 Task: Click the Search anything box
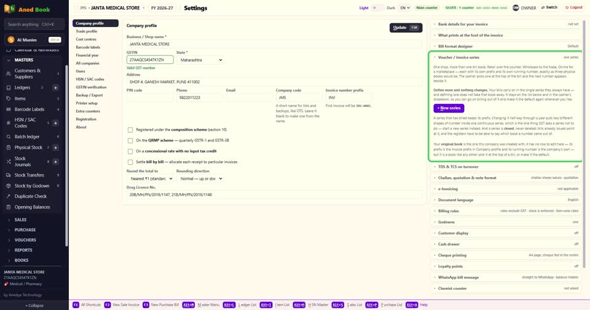(34, 24)
